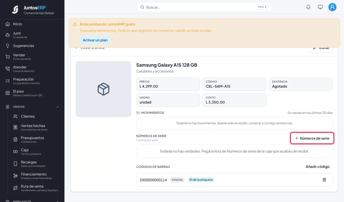The image size is (344, 202).
Task: Click the Financiamiento hand-coin icon
Action: [15, 176]
